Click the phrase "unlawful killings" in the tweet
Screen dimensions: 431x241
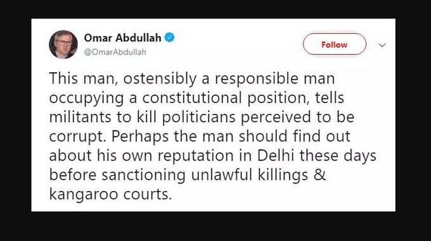pyautogui.click(x=250, y=175)
